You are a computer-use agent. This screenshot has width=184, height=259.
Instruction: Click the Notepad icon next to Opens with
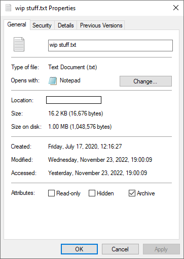[x=53, y=81]
